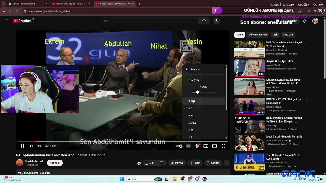Open Tom Holland Lip Sync Battle thumbnail
Viewport: 326px width, 183px height.
249,162
